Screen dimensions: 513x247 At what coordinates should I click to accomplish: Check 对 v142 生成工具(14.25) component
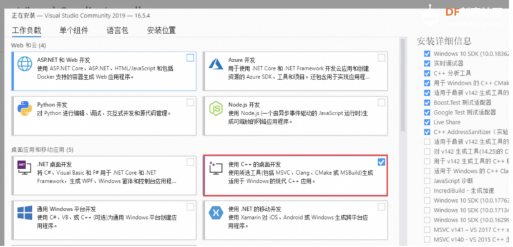pos(427,151)
